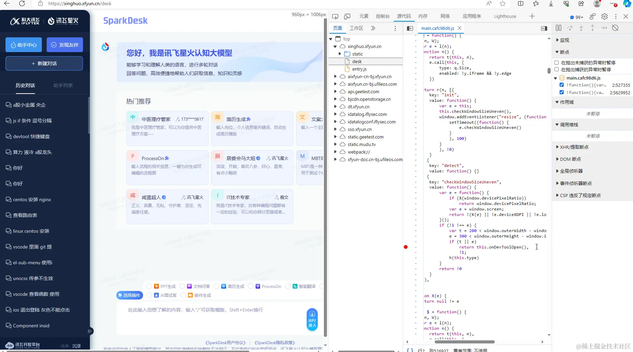
Task: Enable pause on uncaught exceptions
Action: (556, 62)
